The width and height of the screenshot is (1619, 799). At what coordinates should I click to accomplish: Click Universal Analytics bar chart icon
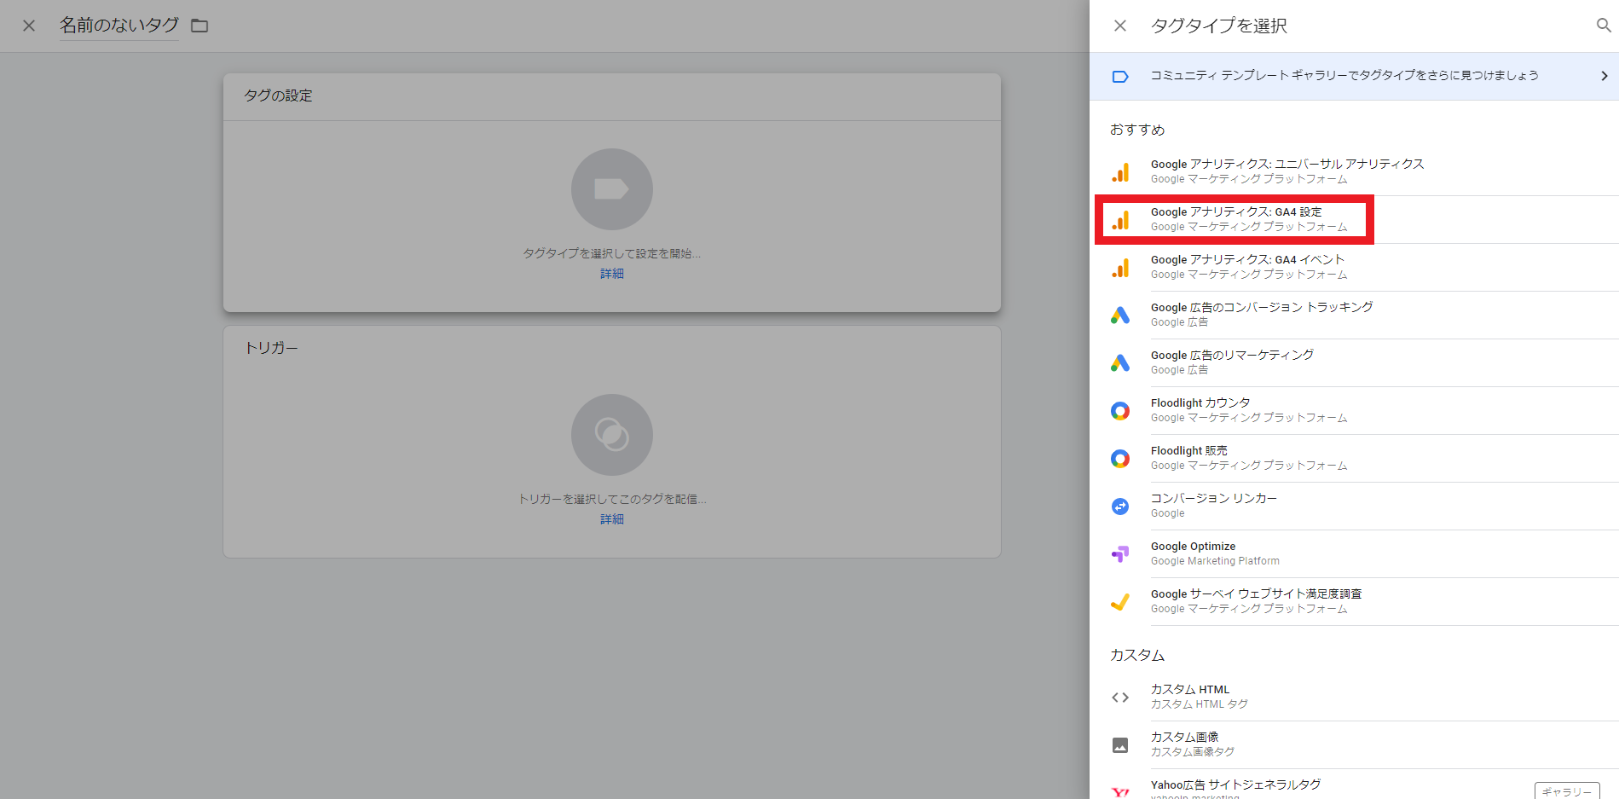[1120, 172]
